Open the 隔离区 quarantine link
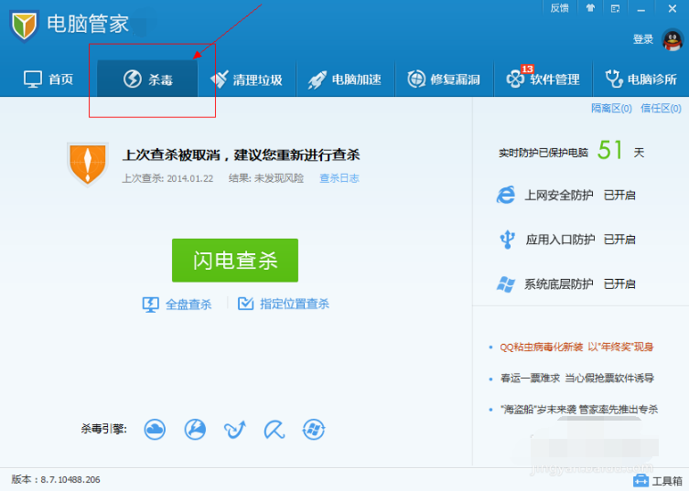The height and width of the screenshot is (491, 689). click(611, 108)
